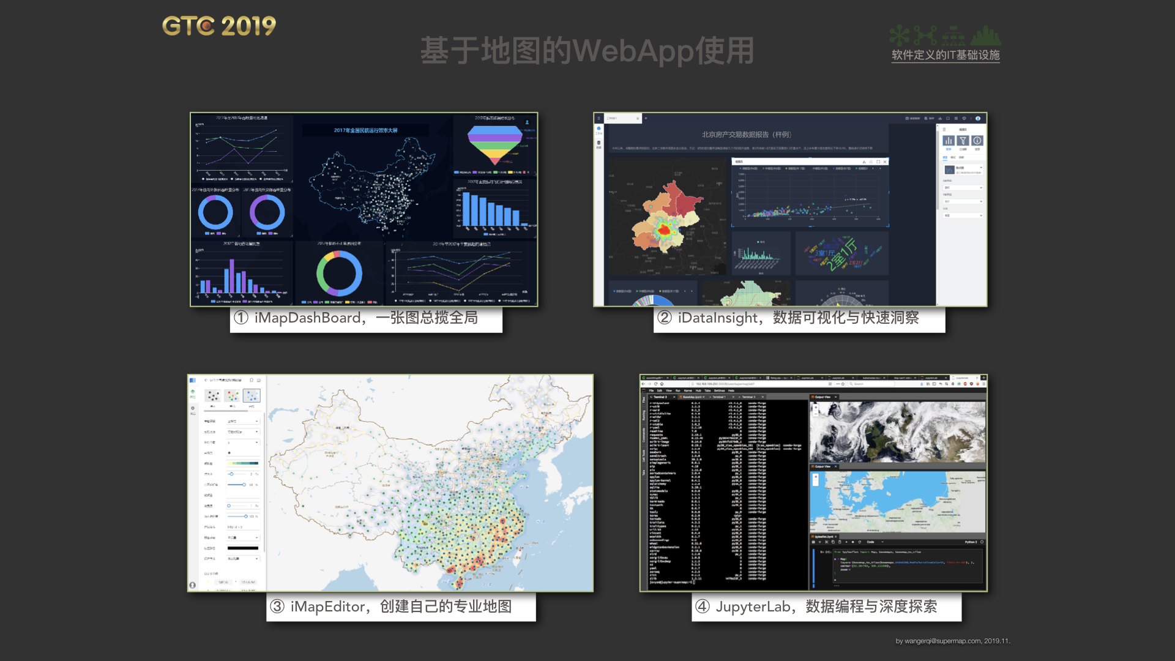Add a new workspace tab with plus icon
The height and width of the screenshot is (661, 1175).
[646, 118]
